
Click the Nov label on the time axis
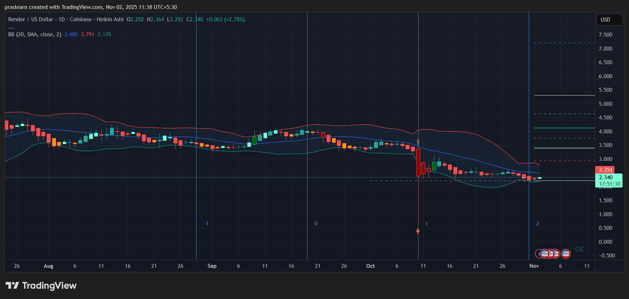(534, 266)
